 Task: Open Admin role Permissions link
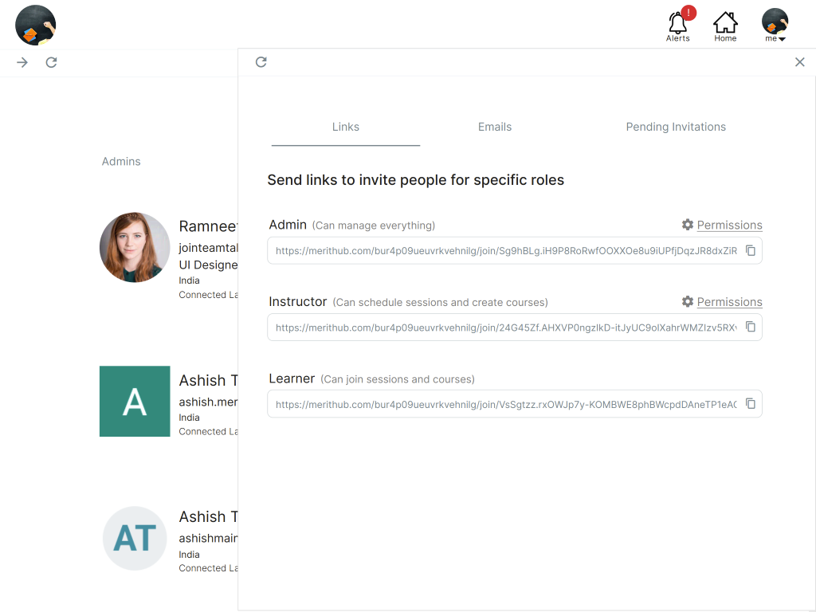[x=728, y=225]
